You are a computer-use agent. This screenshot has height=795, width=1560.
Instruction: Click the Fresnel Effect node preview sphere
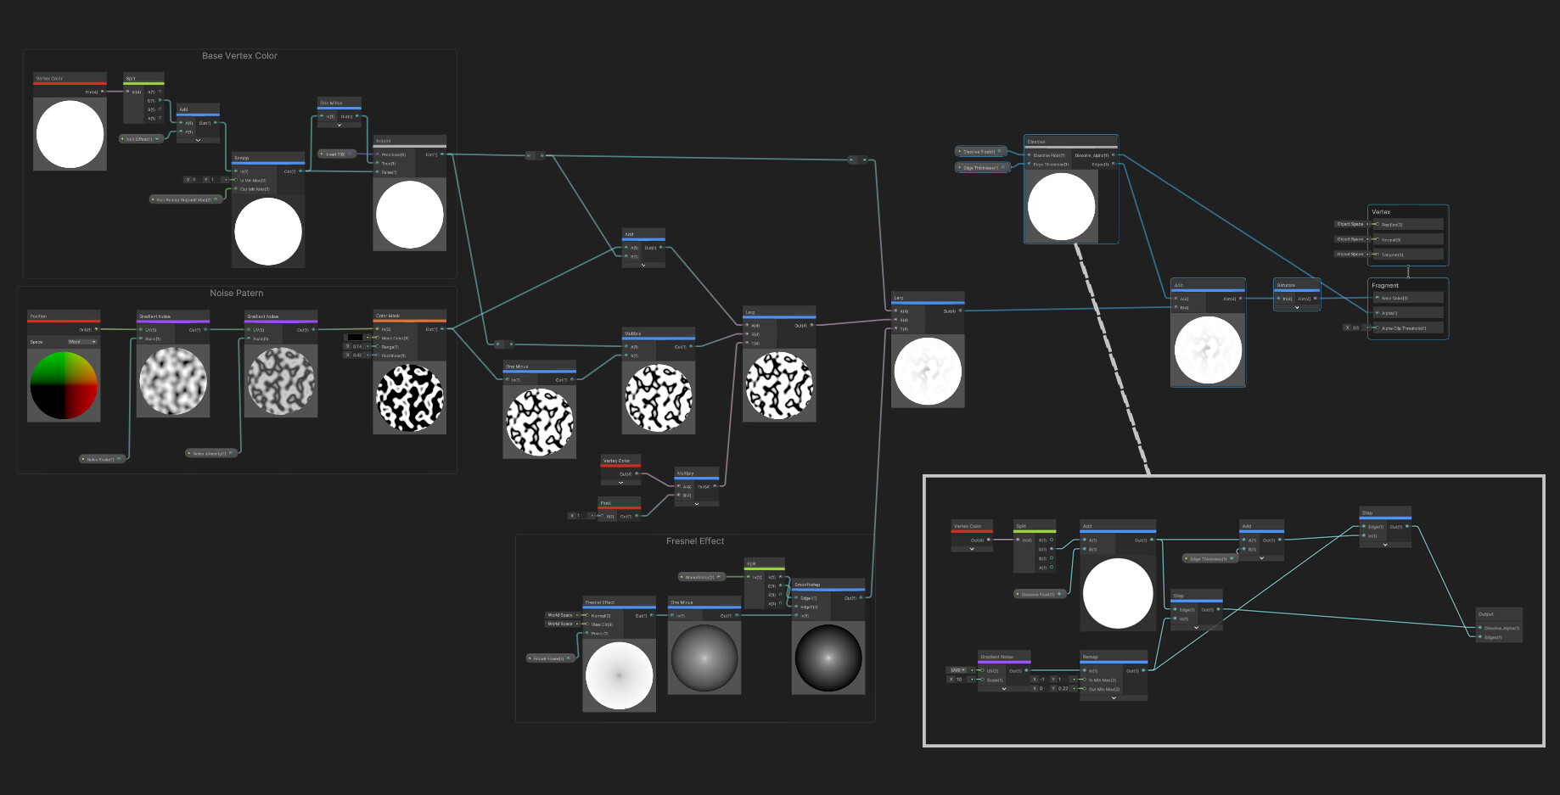620,675
